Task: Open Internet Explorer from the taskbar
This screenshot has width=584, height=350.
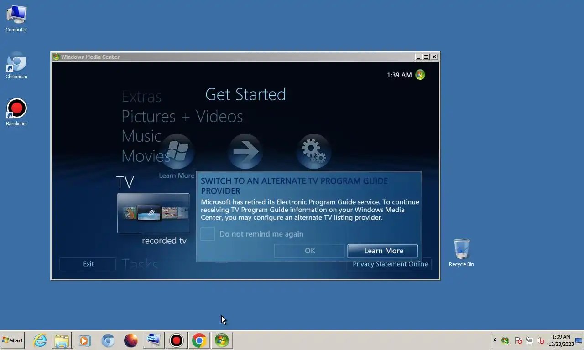Action: tap(40, 340)
